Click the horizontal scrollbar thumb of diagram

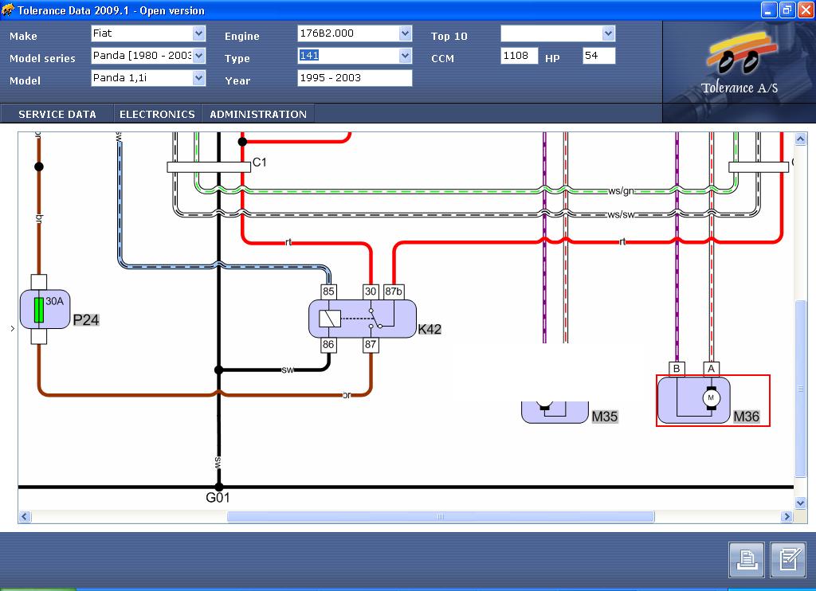click(x=441, y=517)
